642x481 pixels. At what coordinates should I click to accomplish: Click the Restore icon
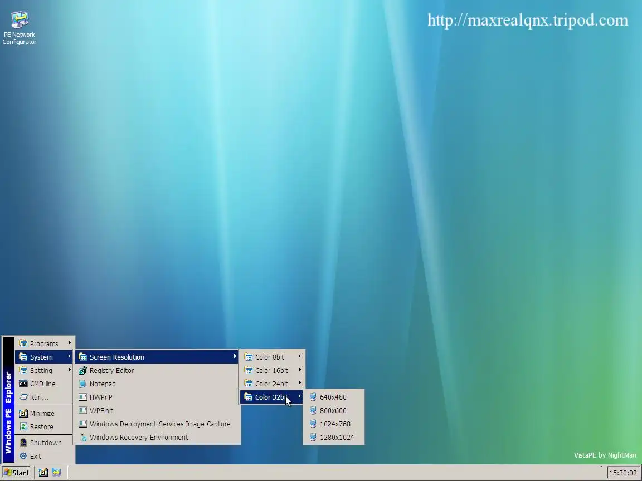click(x=23, y=426)
